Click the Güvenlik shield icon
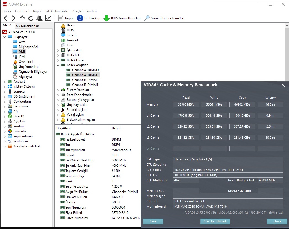The height and width of the screenshot is (229, 289). point(10,131)
